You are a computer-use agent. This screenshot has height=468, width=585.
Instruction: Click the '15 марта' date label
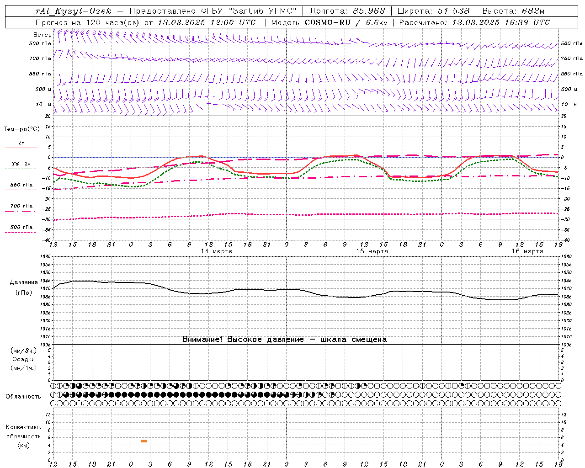(x=372, y=251)
